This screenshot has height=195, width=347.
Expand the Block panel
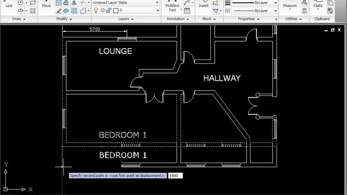(209, 19)
